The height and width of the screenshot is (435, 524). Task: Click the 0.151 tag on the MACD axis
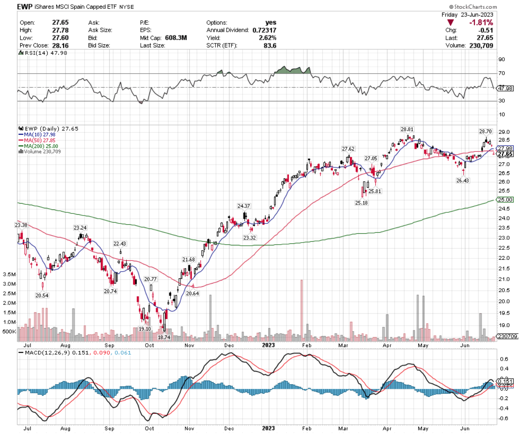[506, 381]
